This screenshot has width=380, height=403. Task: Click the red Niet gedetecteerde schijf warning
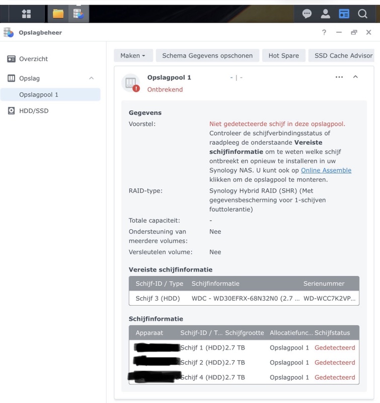click(x=277, y=124)
